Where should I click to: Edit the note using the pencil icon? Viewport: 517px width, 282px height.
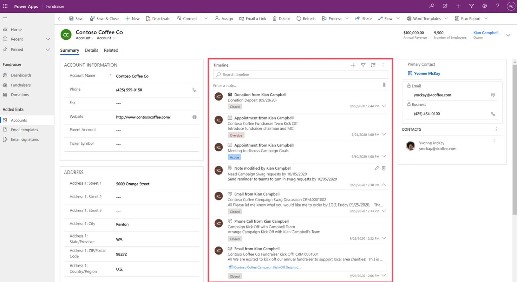pyautogui.click(x=376, y=168)
